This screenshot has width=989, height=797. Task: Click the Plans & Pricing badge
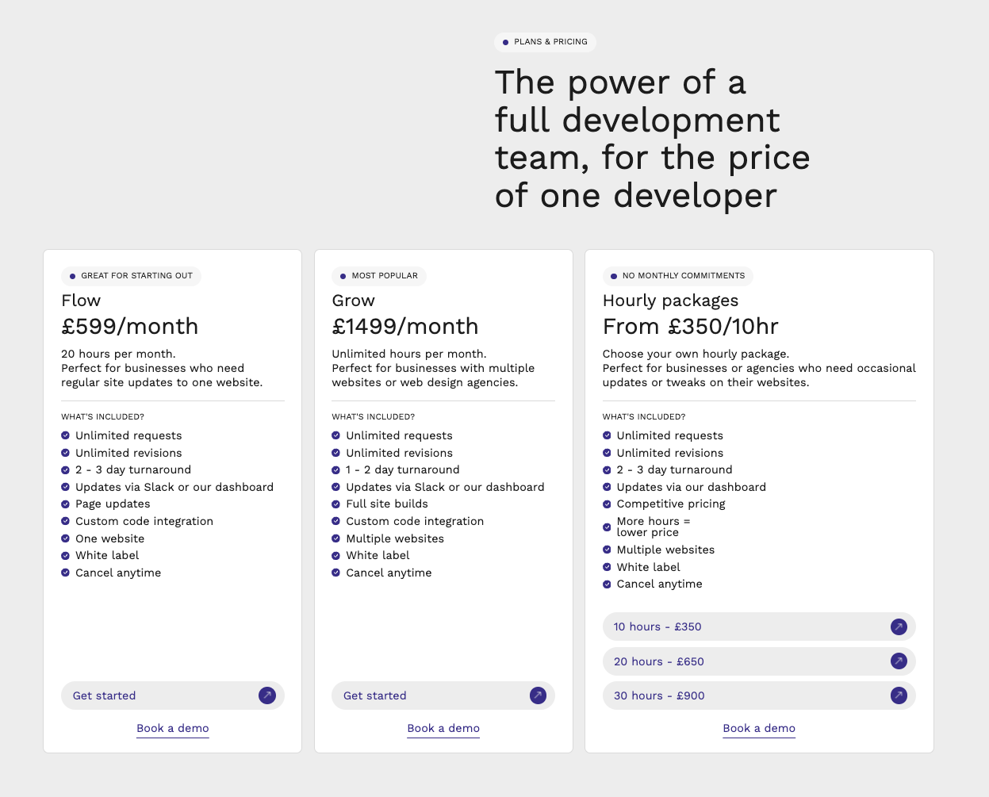point(545,42)
